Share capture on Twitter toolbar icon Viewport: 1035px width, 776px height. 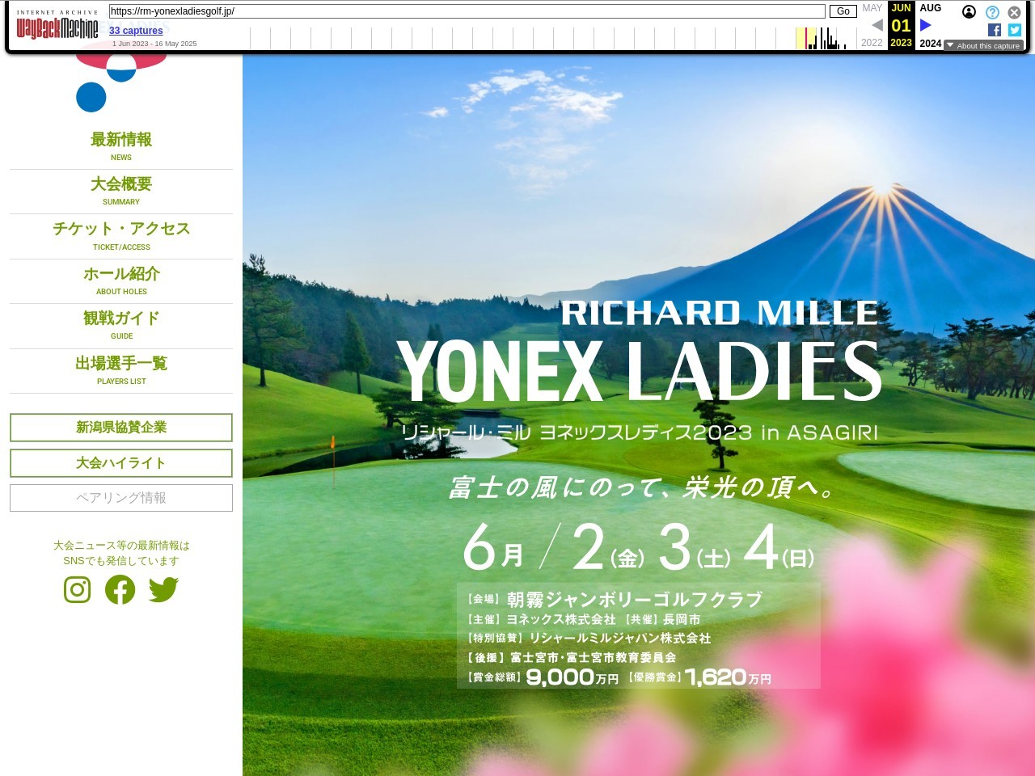coord(1015,30)
